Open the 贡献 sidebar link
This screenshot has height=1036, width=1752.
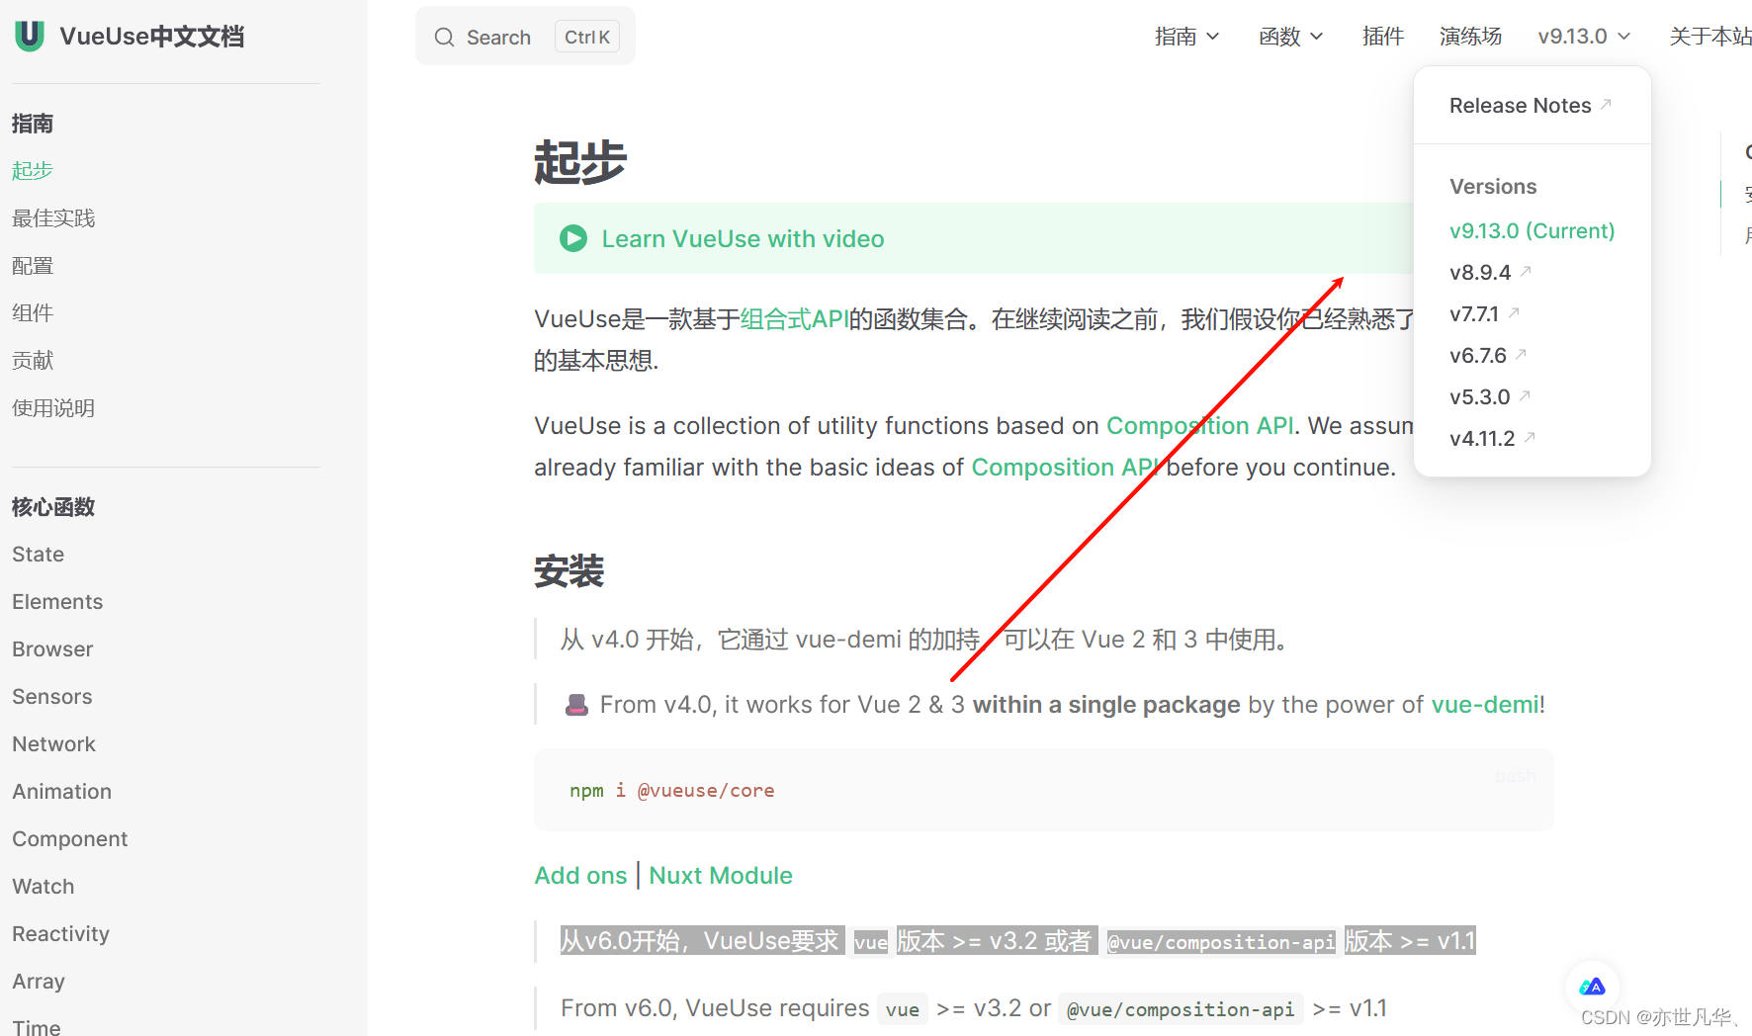[33, 360]
